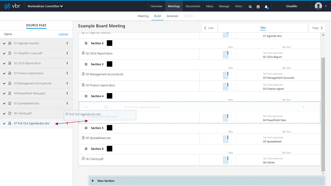The height and width of the screenshot is (186, 331).
Task: Toggle checkmark for 04 PowerPoint New.pptx source file
Action: coord(4,93)
